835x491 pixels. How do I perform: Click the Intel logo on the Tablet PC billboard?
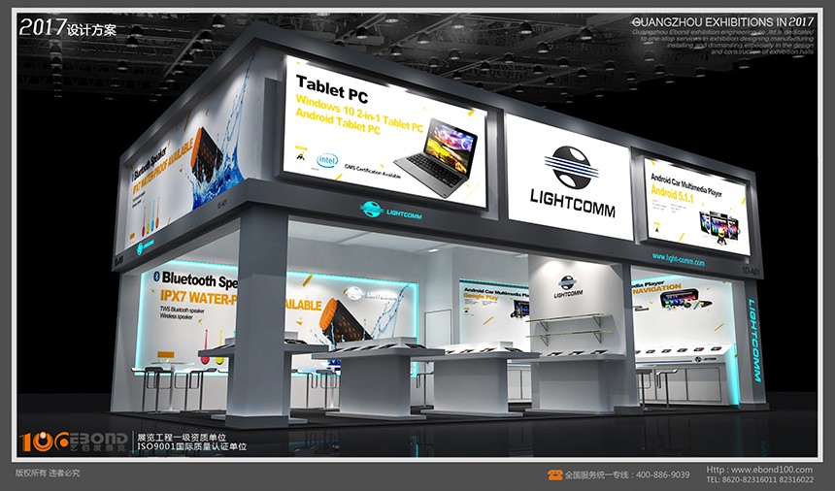coord(327,160)
